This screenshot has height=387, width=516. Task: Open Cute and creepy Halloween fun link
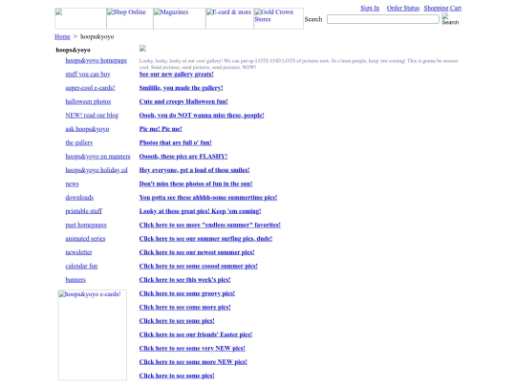pyautogui.click(x=183, y=101)
